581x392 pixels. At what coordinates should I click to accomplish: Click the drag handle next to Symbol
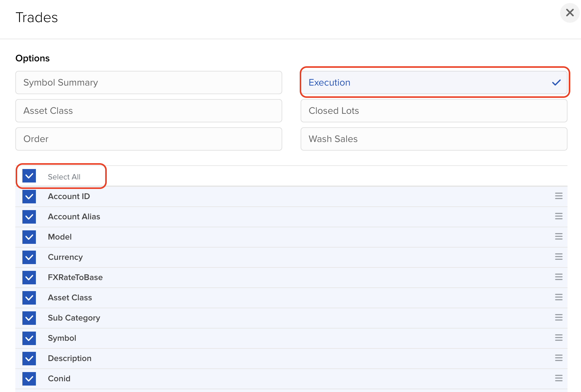559,338
